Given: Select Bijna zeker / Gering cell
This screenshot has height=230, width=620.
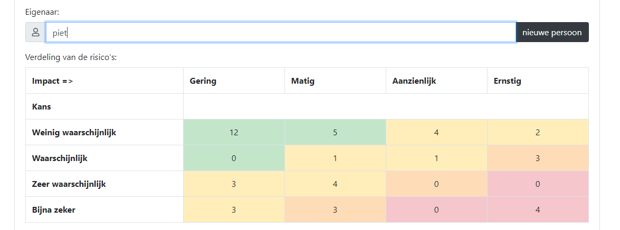Looking at the screenshot, I should coord(234,209).
